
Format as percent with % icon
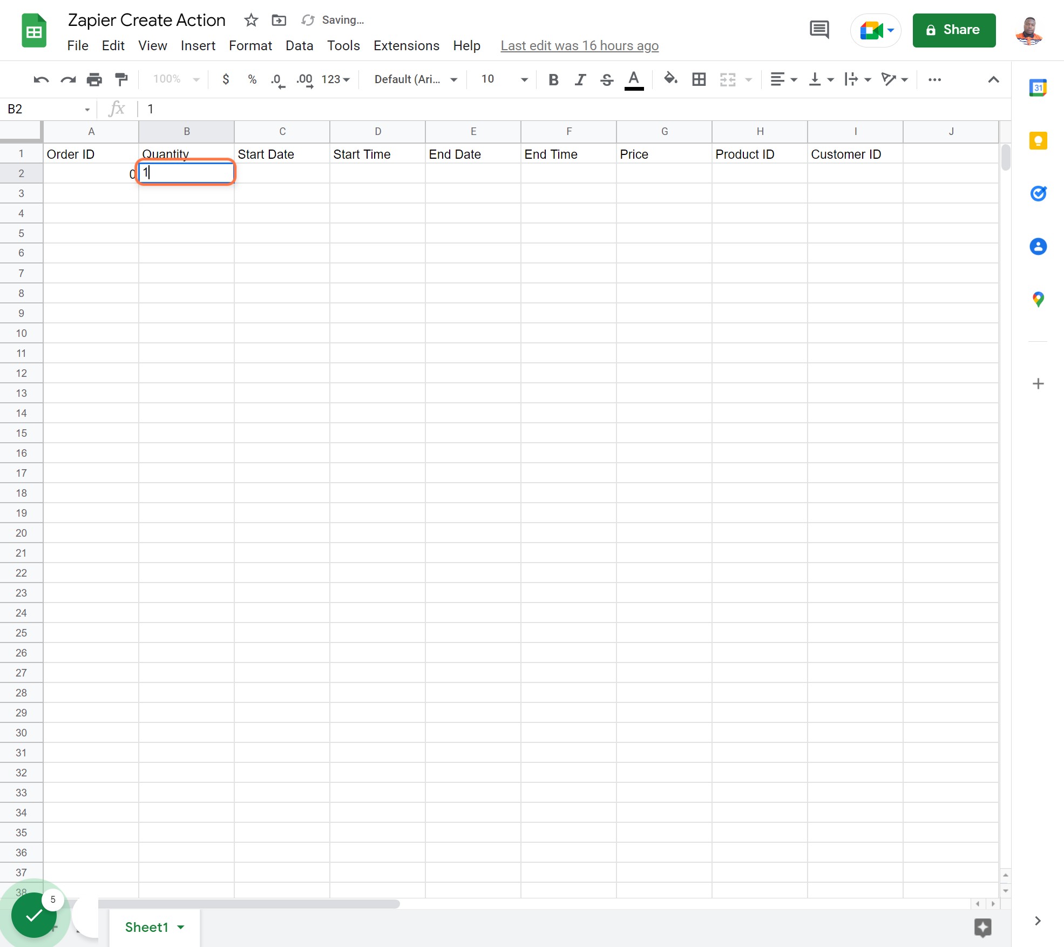[252, 79]
